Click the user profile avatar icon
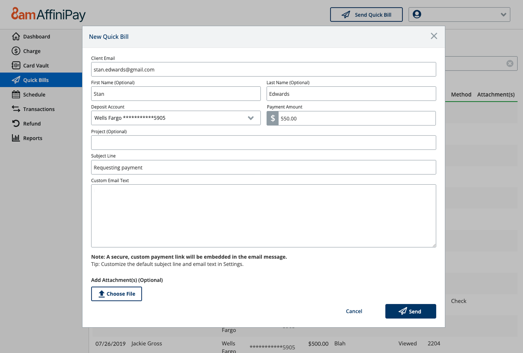The height and width of the screenshot is (353, 523). coord(417,14)
